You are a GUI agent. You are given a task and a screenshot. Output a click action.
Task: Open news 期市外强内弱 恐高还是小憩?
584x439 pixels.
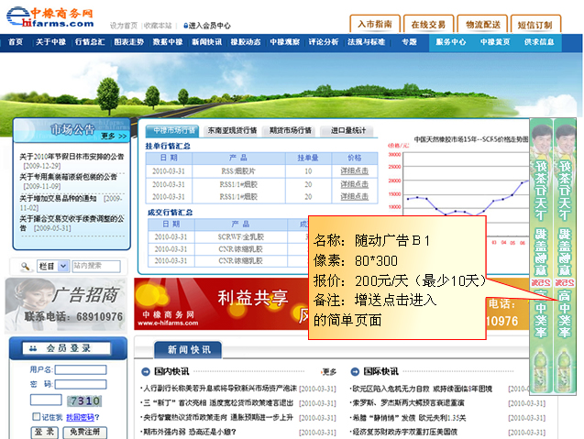(190, 433)
